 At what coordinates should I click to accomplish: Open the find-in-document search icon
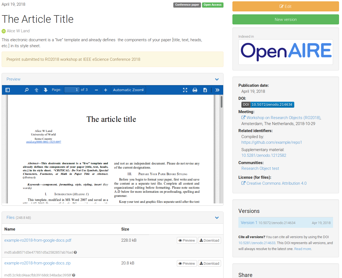tap(27, 90)
